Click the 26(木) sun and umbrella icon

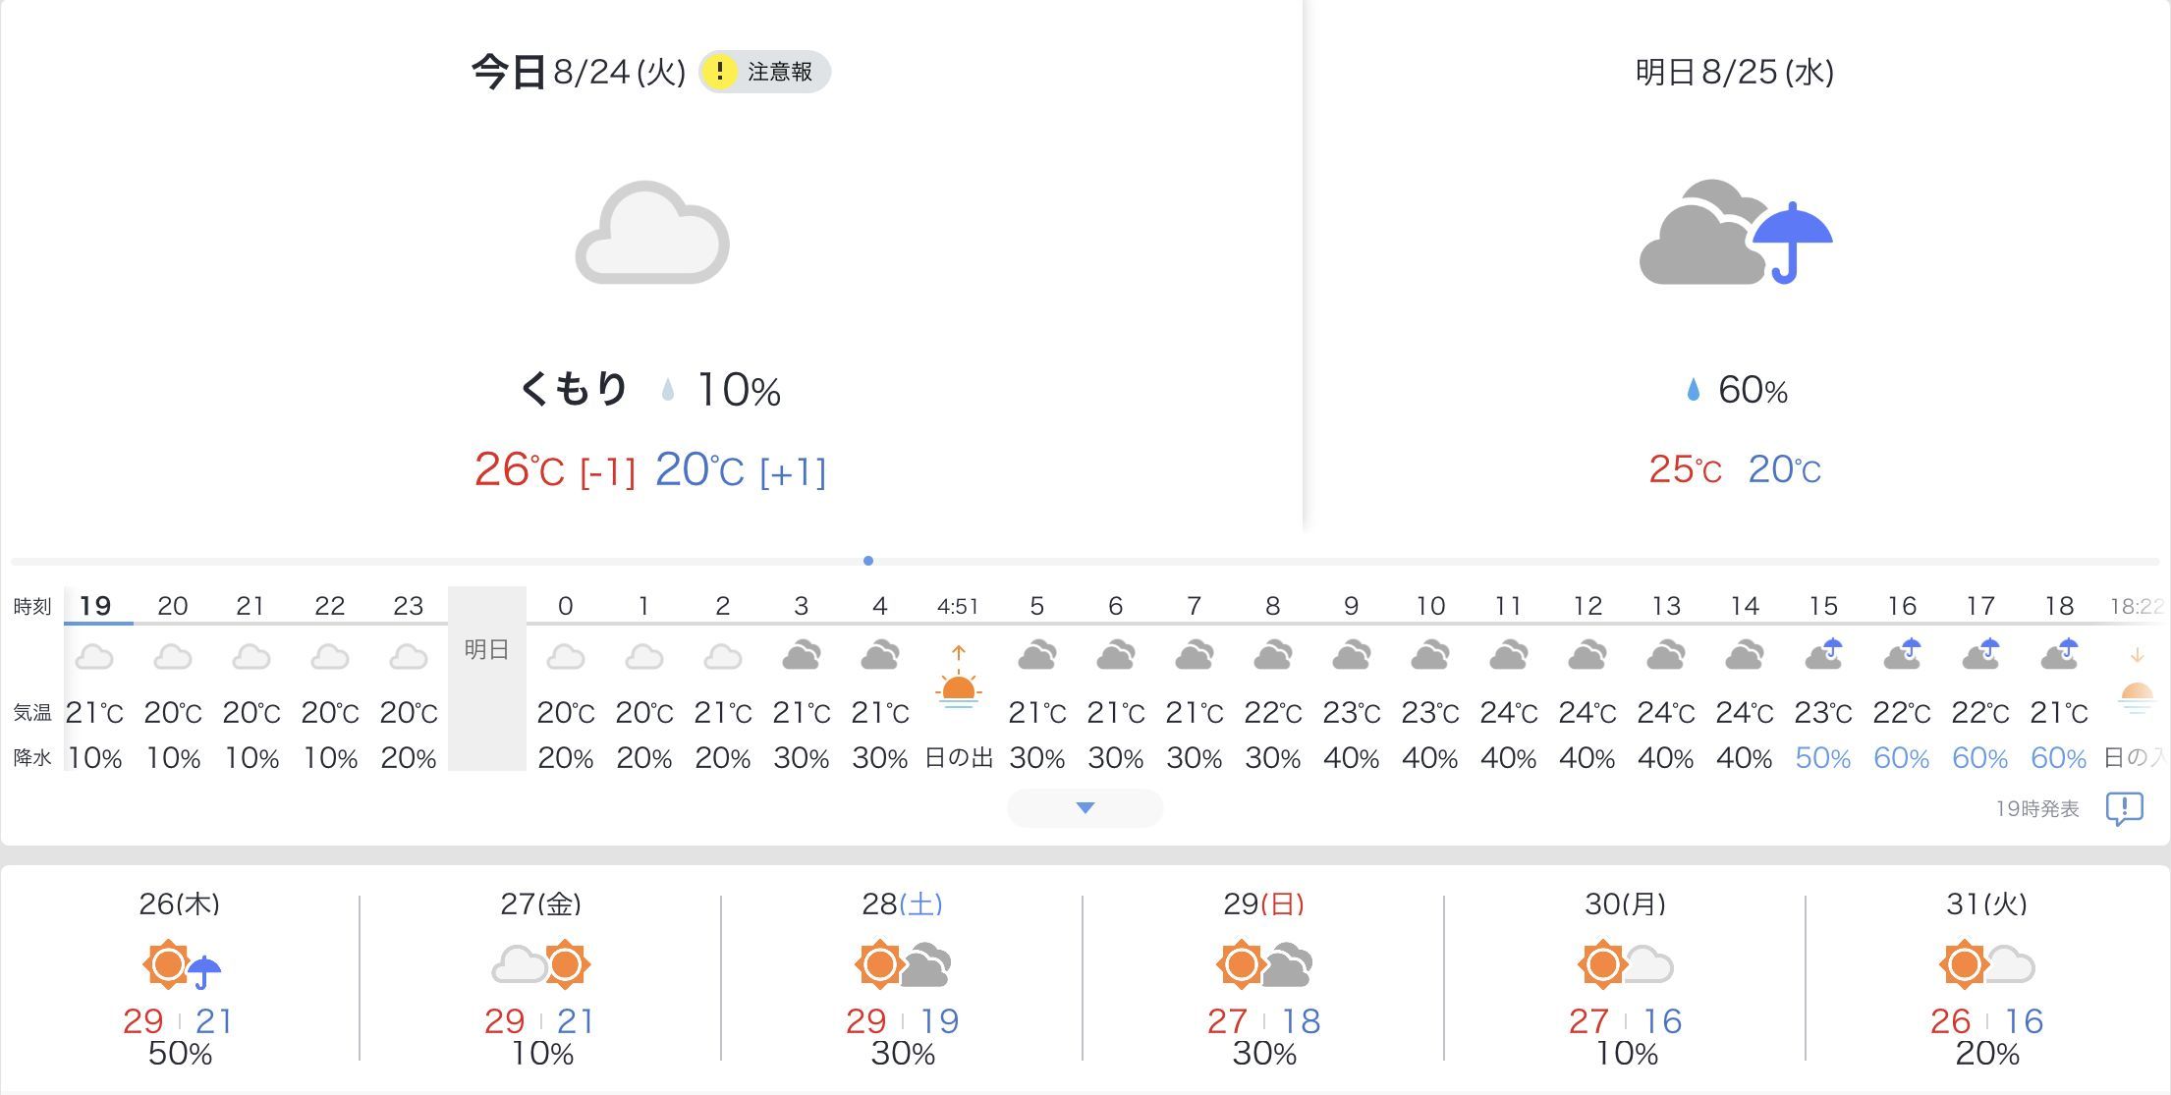coord(182,965)
